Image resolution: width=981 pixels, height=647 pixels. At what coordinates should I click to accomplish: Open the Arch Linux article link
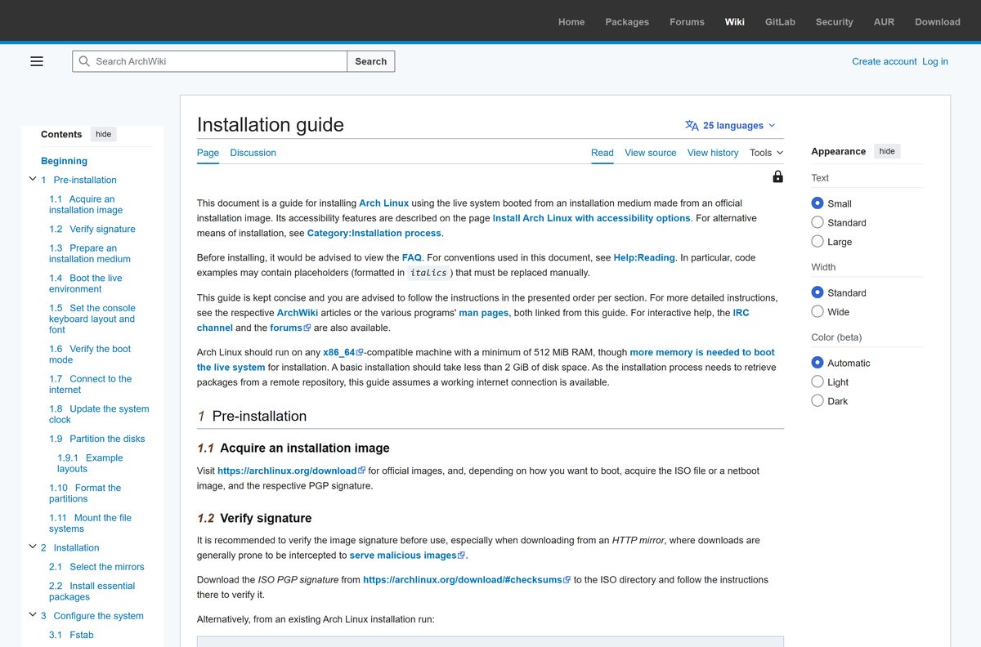[383, 203]
